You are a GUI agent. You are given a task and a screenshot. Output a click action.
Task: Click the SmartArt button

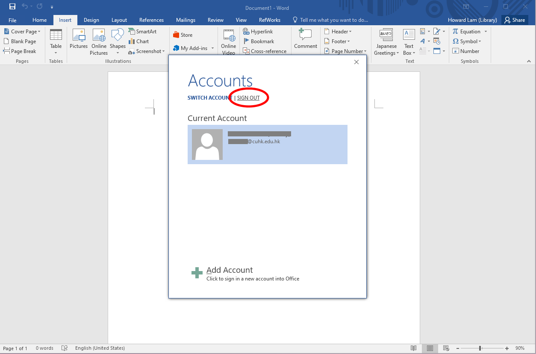pos(143,32)
